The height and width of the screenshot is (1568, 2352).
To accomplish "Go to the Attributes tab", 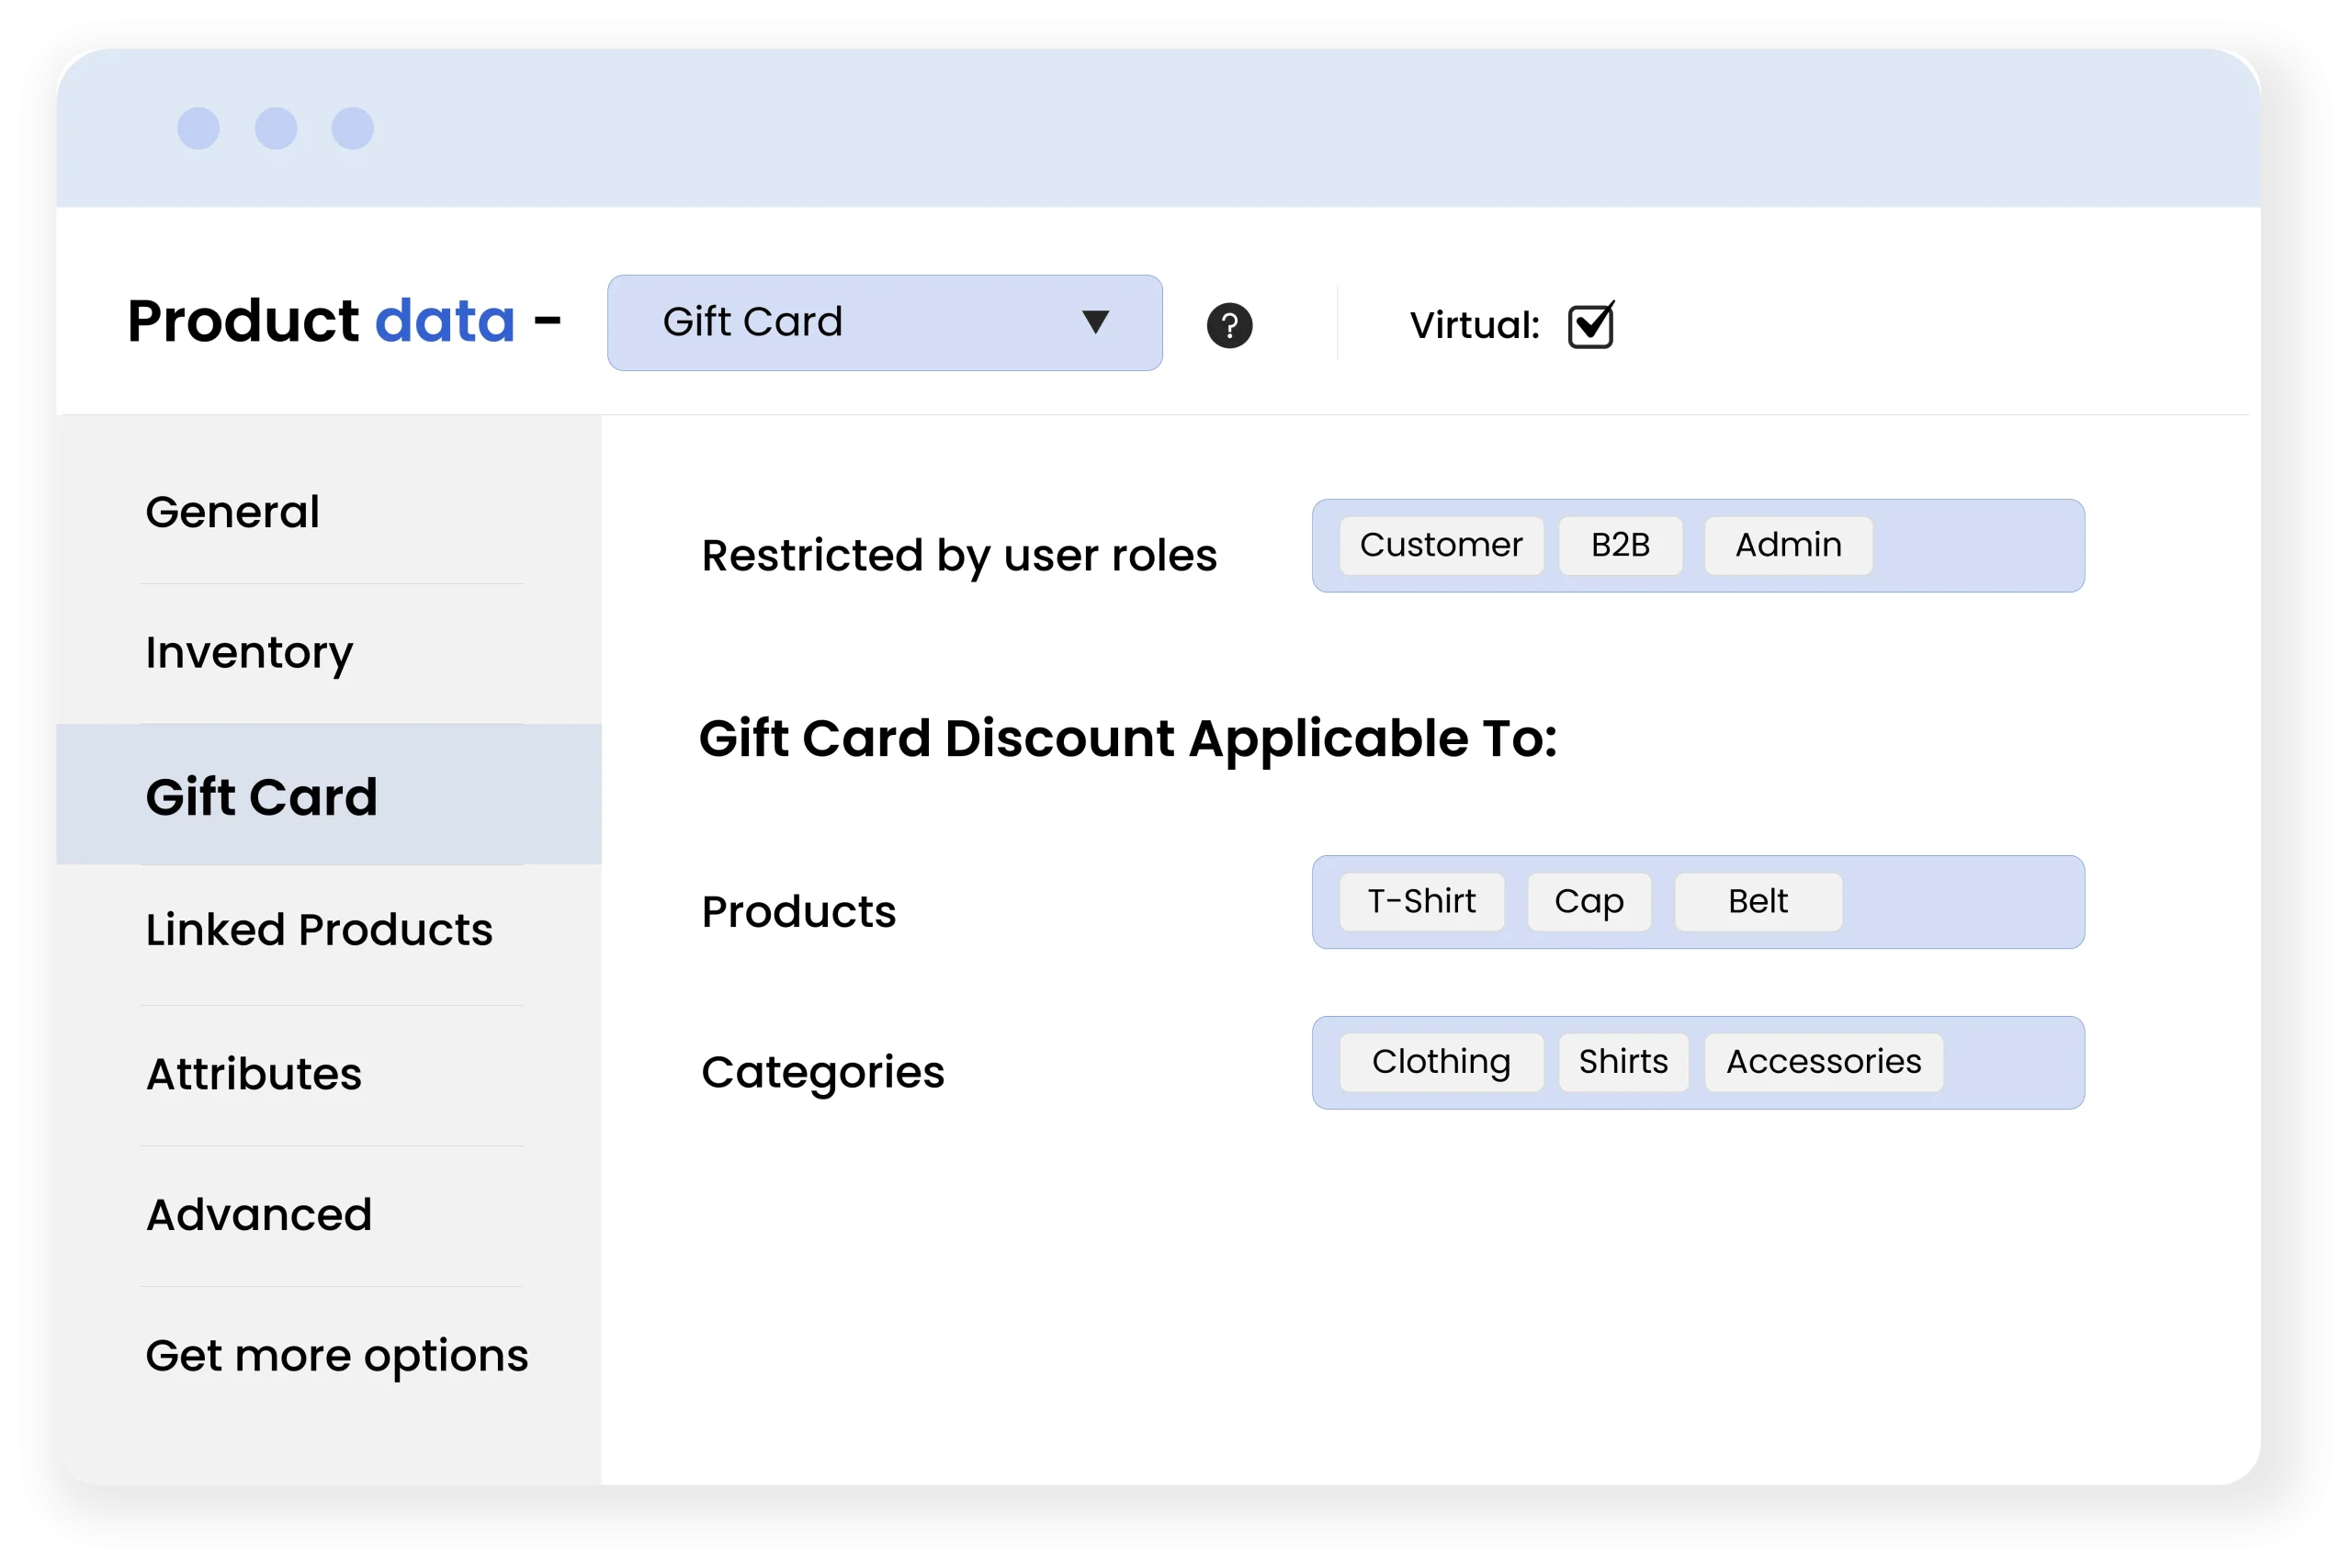I will (x=254, y=1074).
